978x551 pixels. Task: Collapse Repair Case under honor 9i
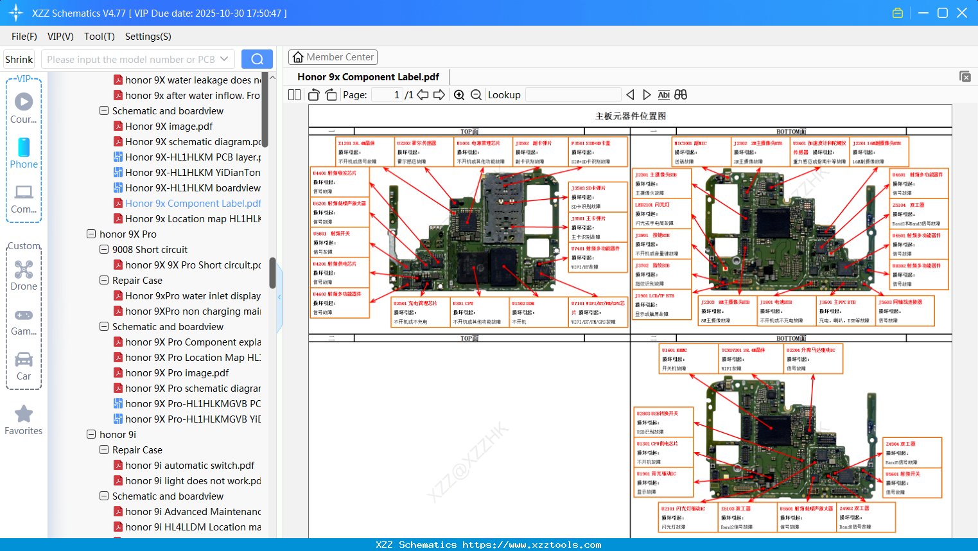point(104,450)
